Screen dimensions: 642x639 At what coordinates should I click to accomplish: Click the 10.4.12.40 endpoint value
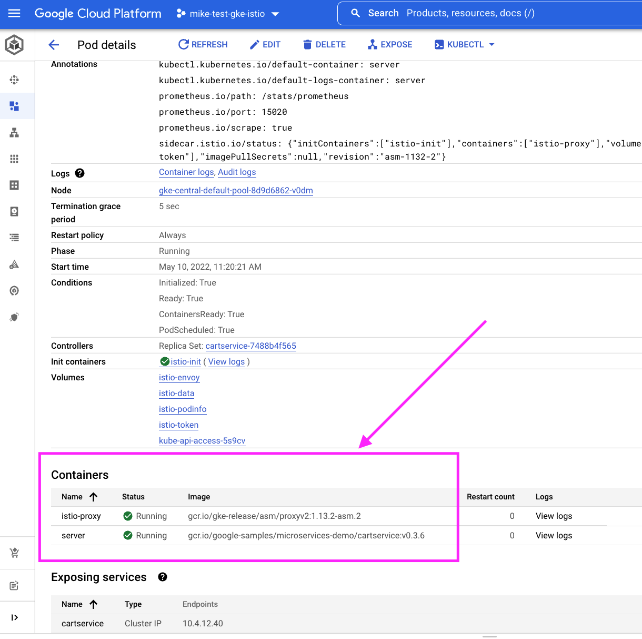pos(203,624)
